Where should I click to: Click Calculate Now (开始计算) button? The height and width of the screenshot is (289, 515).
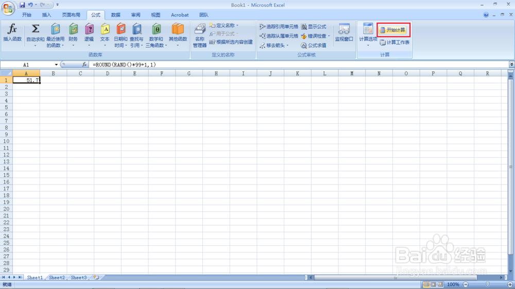click(393, 30)
